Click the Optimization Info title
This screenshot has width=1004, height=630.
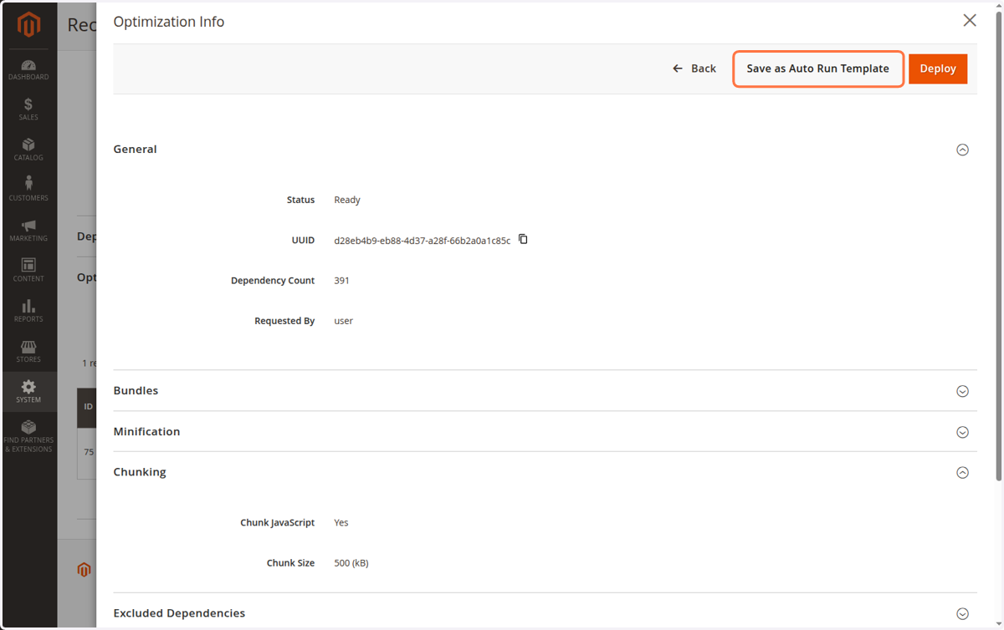tap(169, 22)
